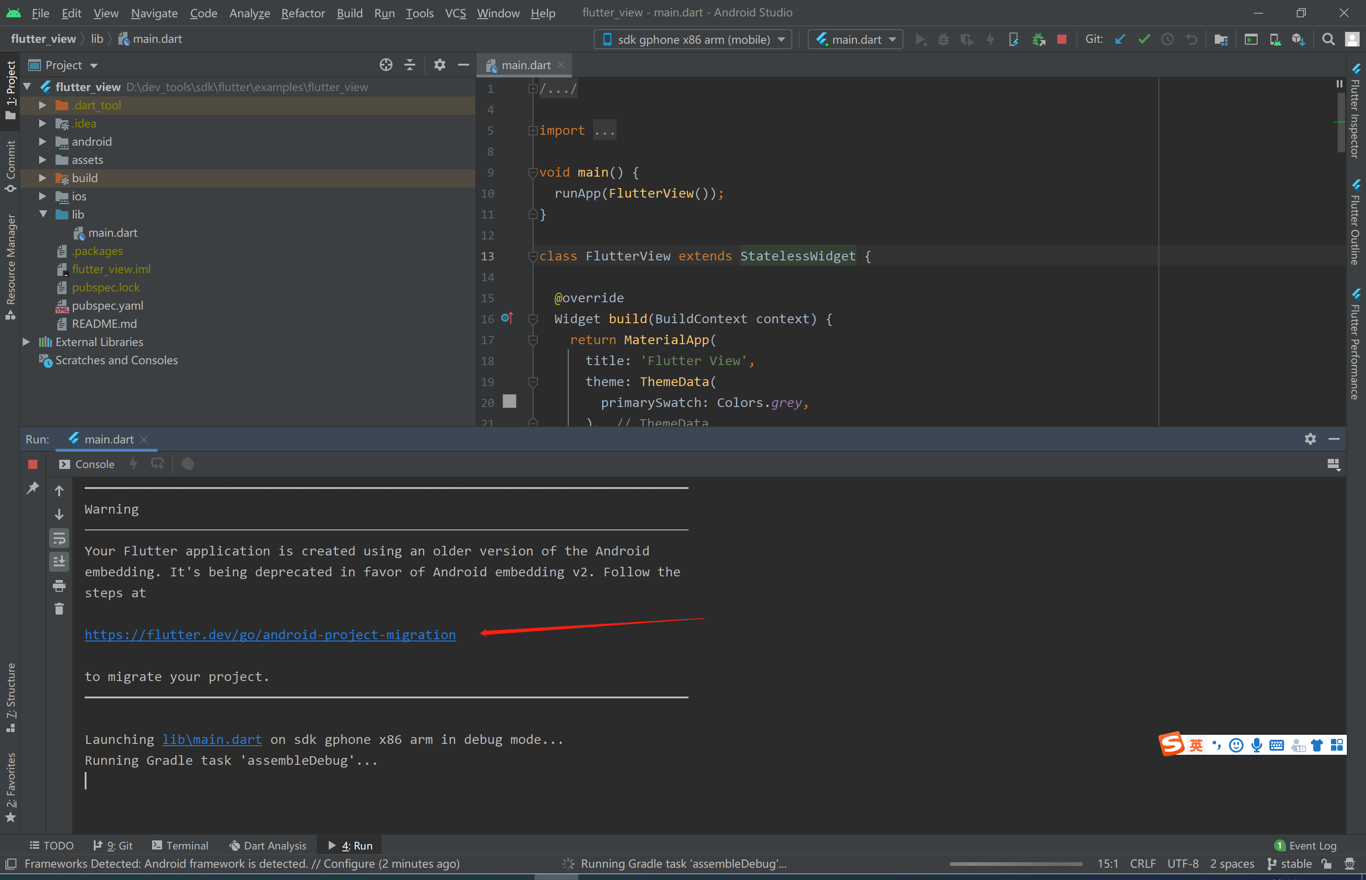Open Project panel settings gear
Viewport: 1366px width, 880px height.
point(439,65)
